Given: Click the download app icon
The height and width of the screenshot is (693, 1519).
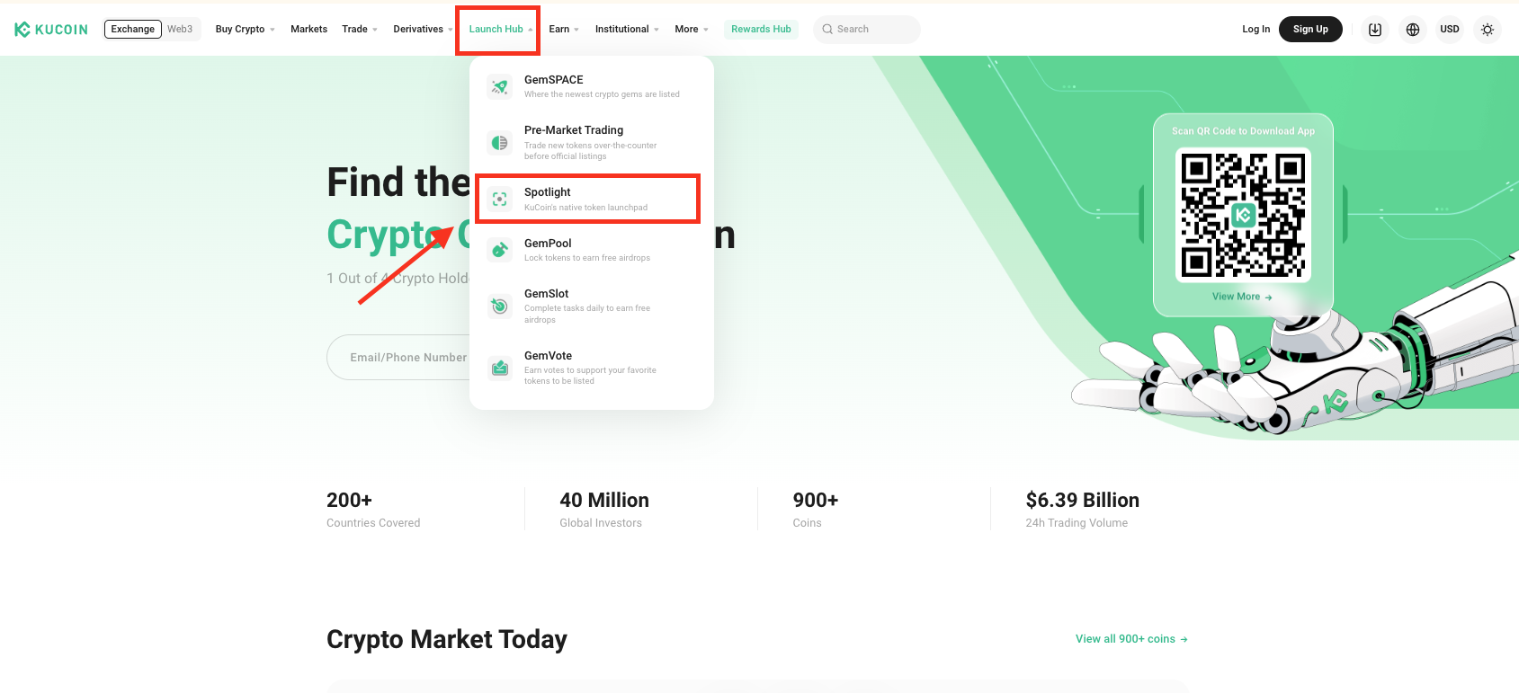Looking at the screenshot, I should click(x=1375, y=30).
